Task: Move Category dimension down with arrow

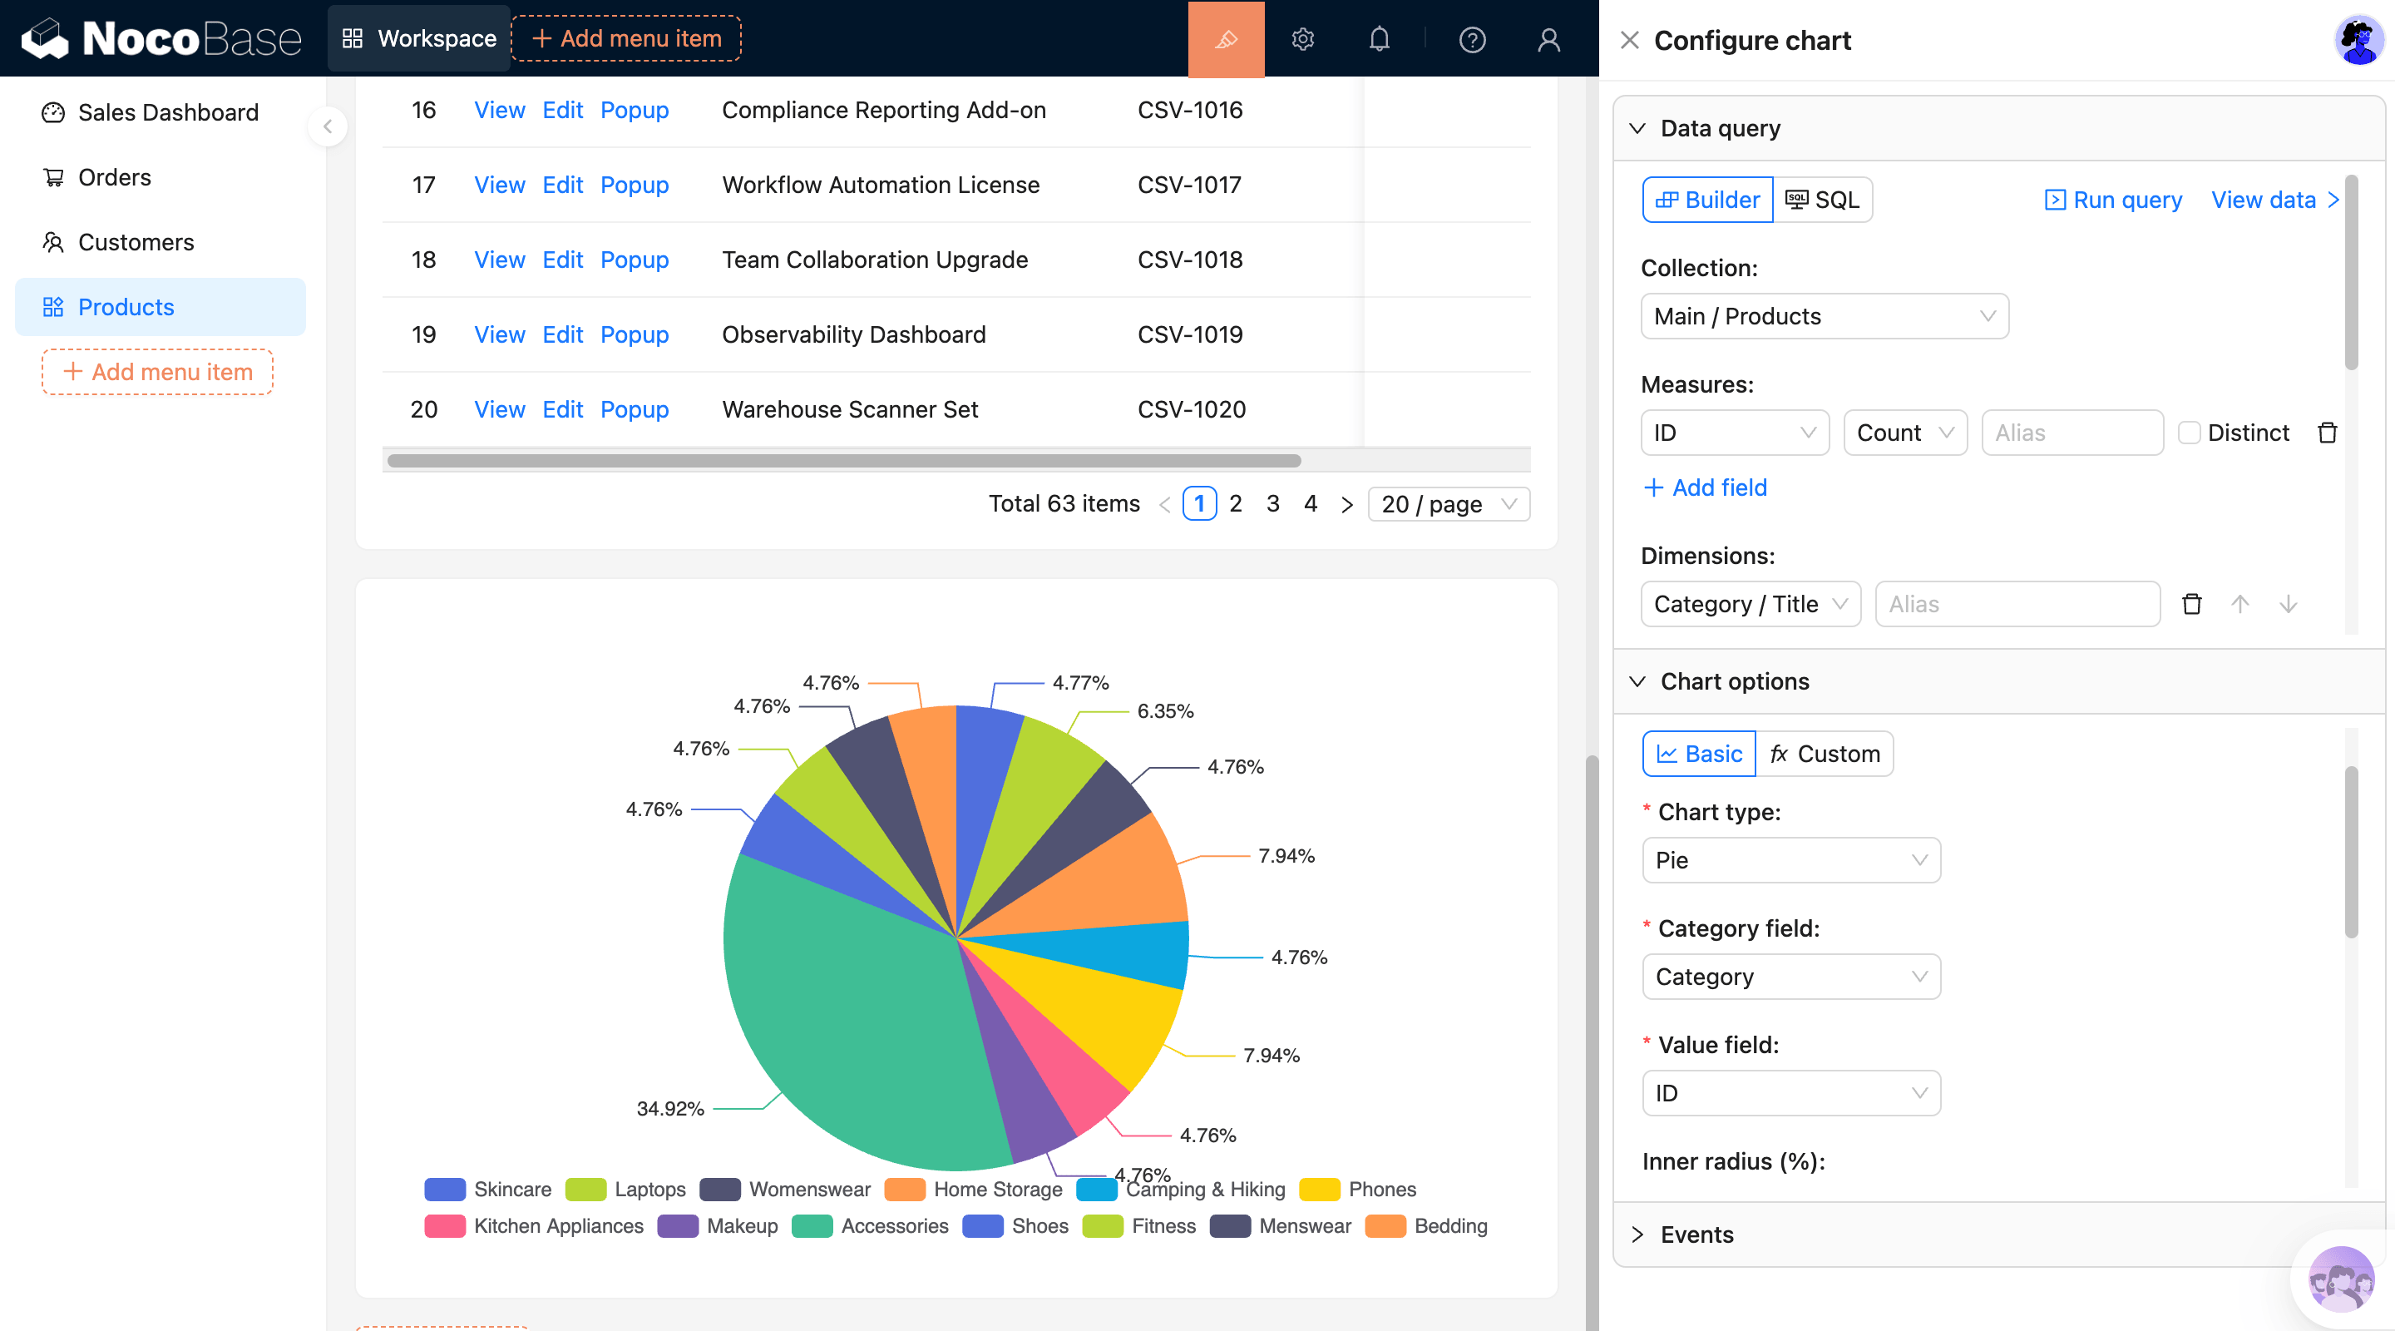Action: (x=2288, y=605)
